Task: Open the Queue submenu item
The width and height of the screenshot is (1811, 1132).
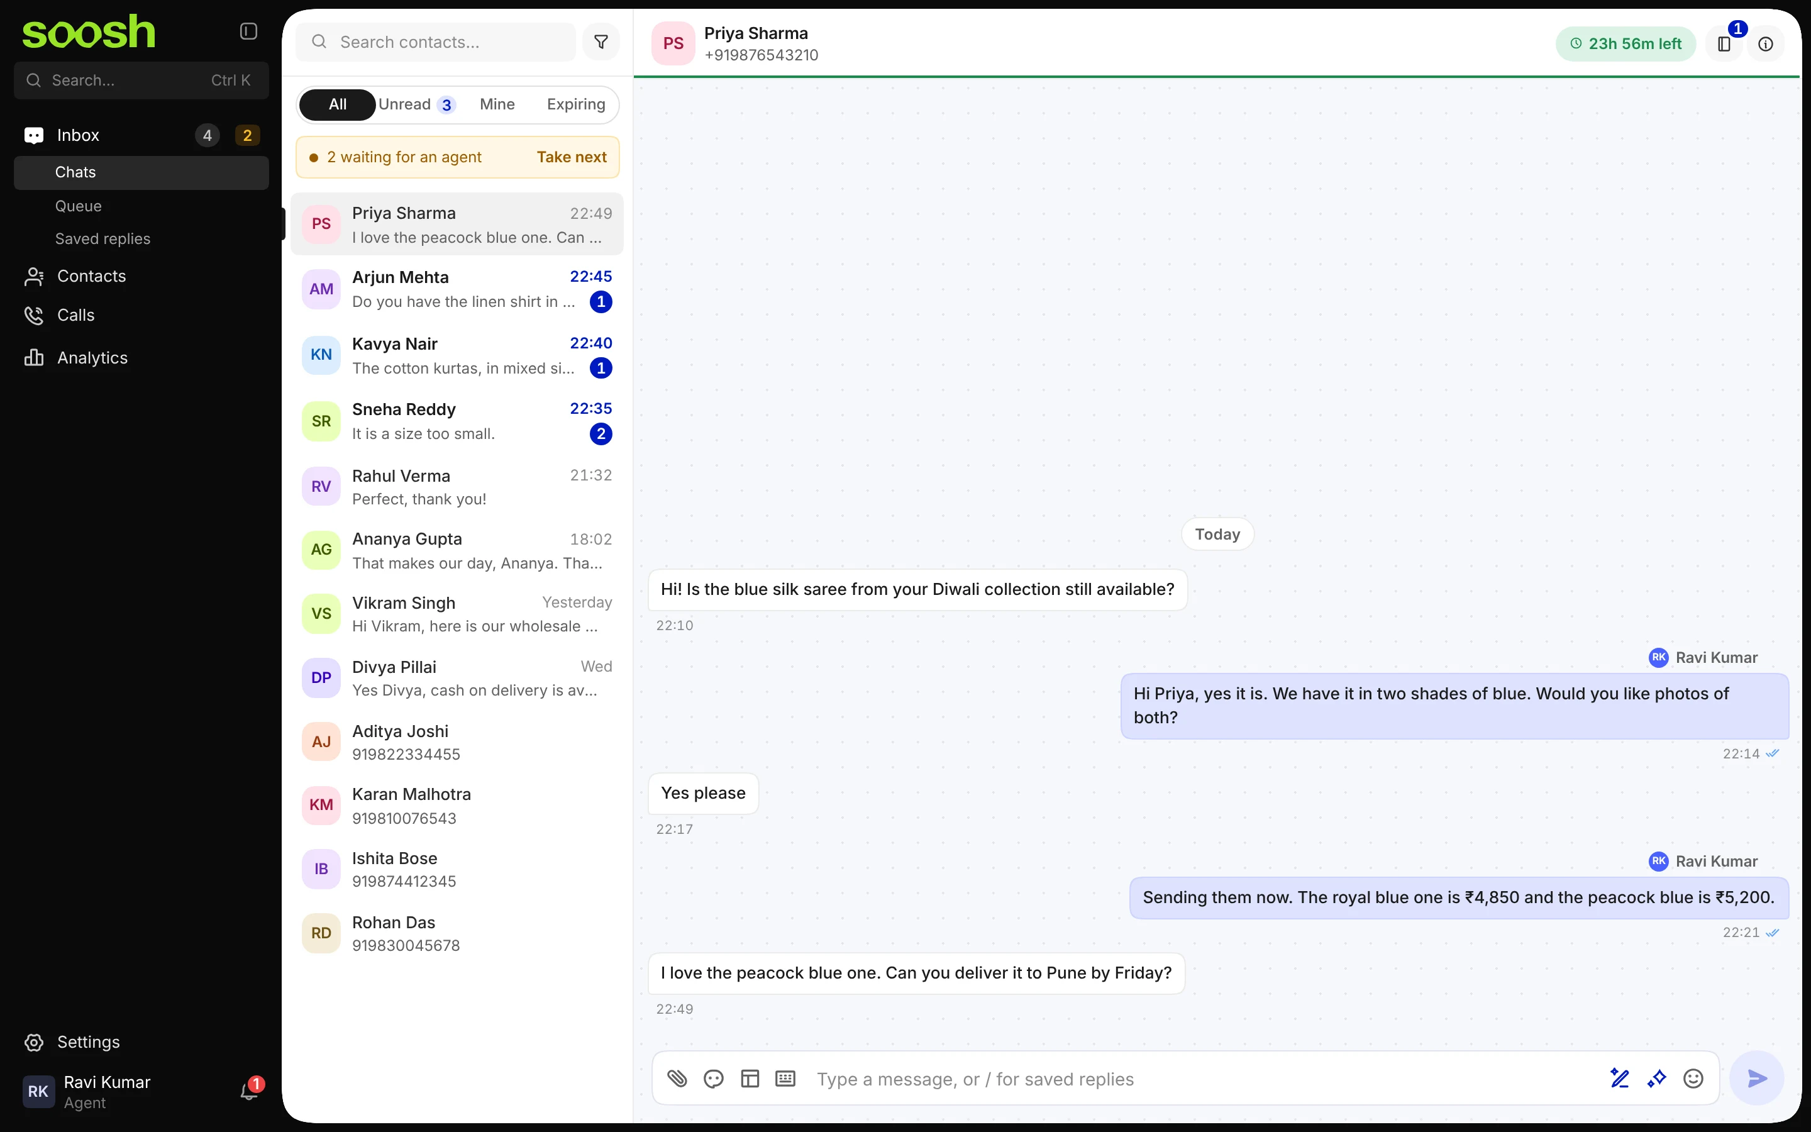Action: tap(141, 206)
